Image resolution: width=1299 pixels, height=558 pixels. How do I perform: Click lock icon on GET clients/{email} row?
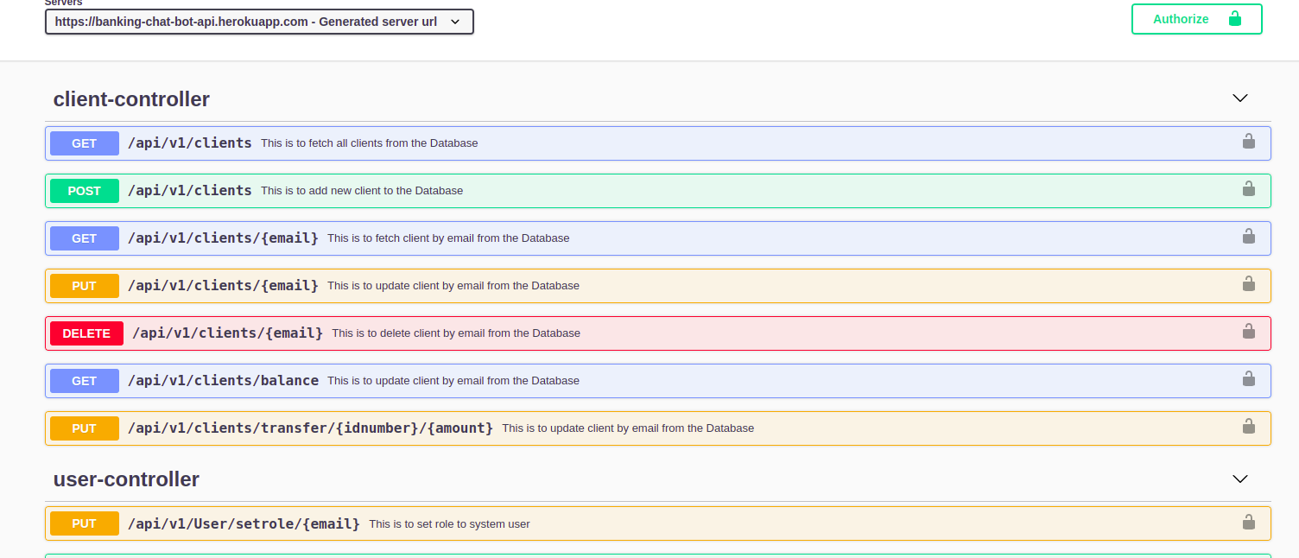(1248, 237)
